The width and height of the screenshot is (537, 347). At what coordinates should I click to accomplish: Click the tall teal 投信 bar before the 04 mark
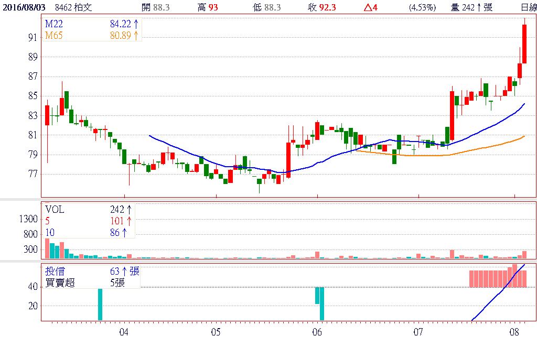pyautogui.click(x=100, y=304)
